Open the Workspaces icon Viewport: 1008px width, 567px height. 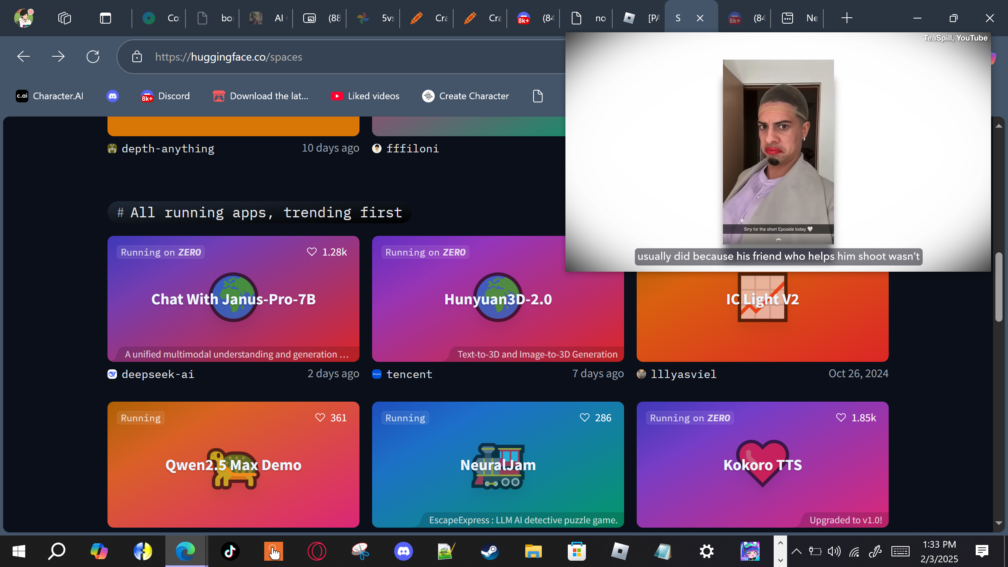(x=65, y=18)
